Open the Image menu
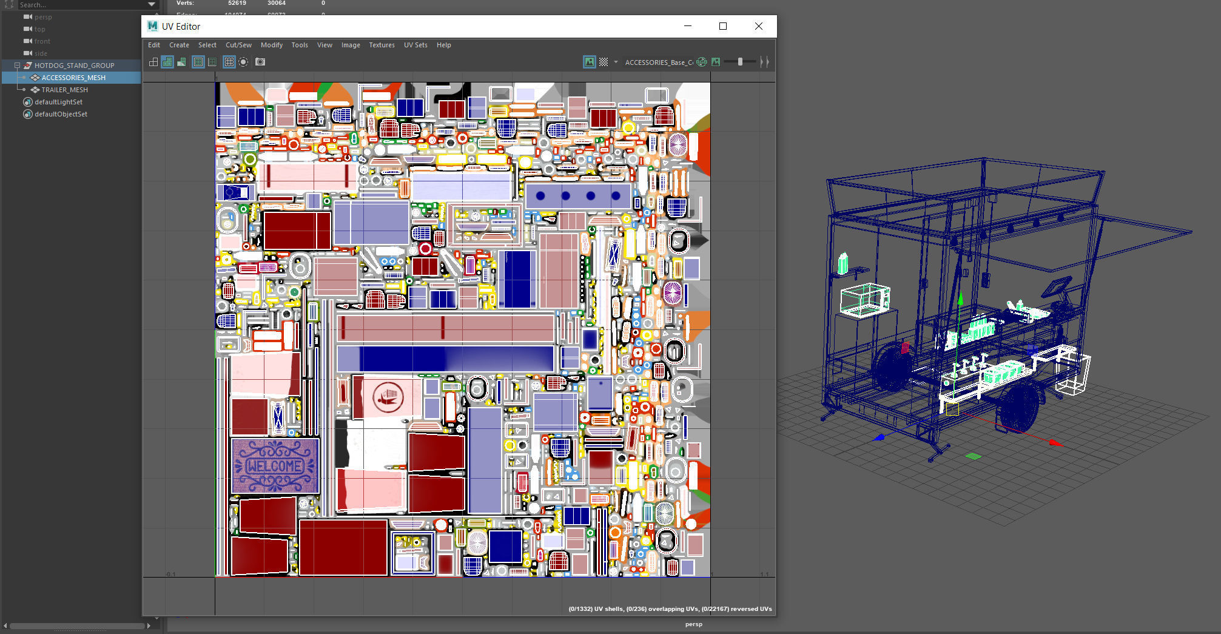Image resolution: width=1221 pixels, height=634 pixels. [x=351, y=45]
